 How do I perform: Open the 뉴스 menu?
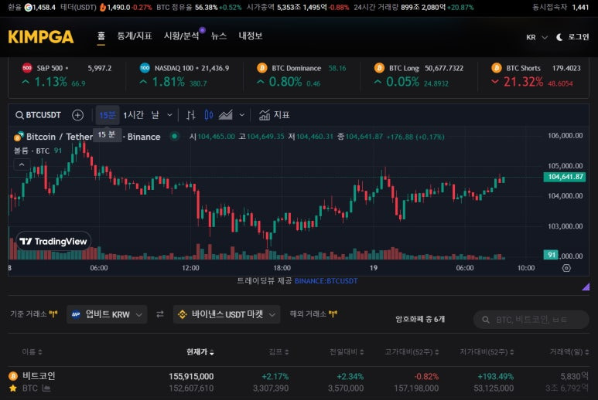[x=219, y=36]
